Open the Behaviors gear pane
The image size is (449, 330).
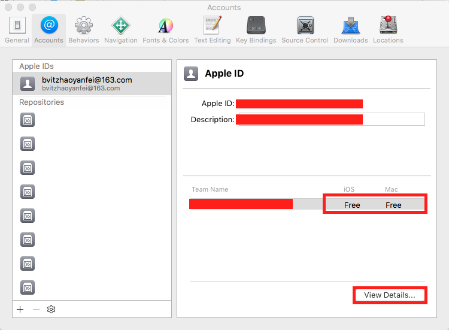tap(84, 30)
